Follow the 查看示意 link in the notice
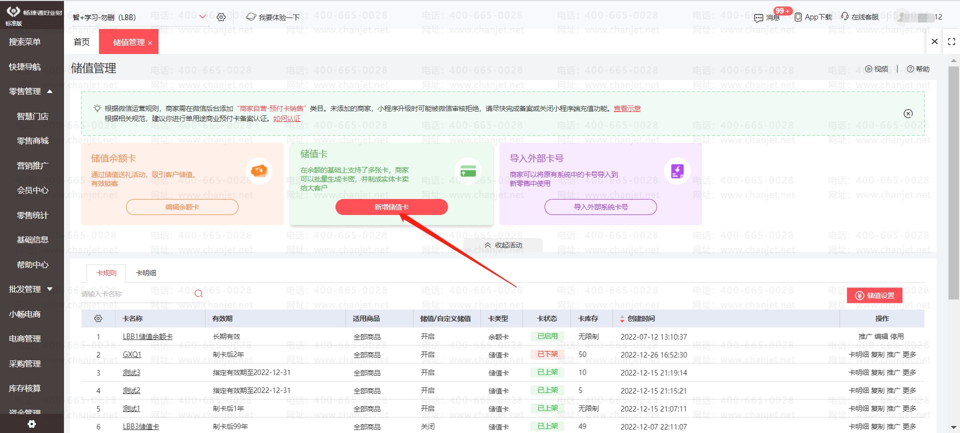The image size is (960, 433). [627, 108]
